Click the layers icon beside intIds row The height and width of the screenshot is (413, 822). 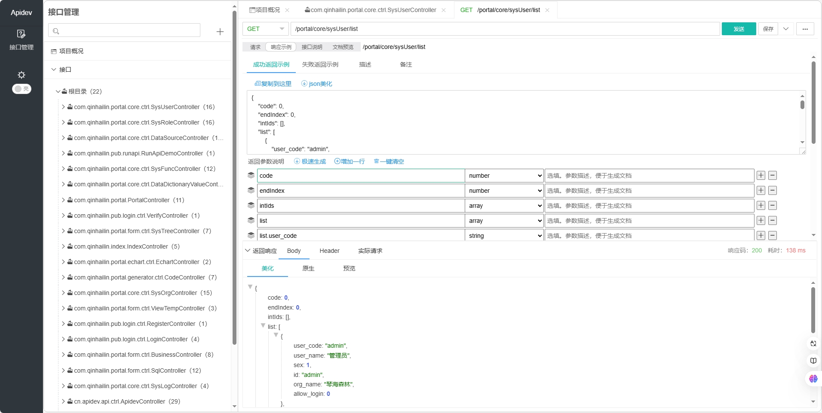tap(251, 206)
